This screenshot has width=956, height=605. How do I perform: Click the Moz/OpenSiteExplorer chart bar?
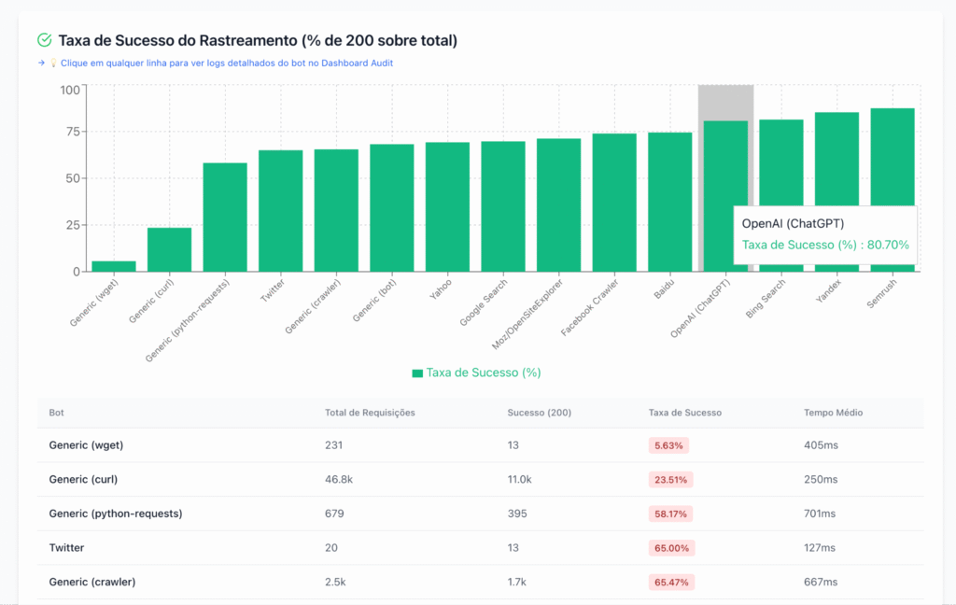pyautogui.click(x=558, y=204)
